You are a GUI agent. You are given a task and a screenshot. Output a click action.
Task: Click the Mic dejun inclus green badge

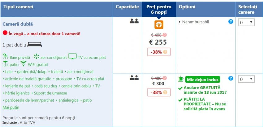(x=203, y=80)
